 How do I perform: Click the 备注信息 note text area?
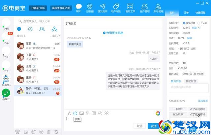[x=189, y=88]
